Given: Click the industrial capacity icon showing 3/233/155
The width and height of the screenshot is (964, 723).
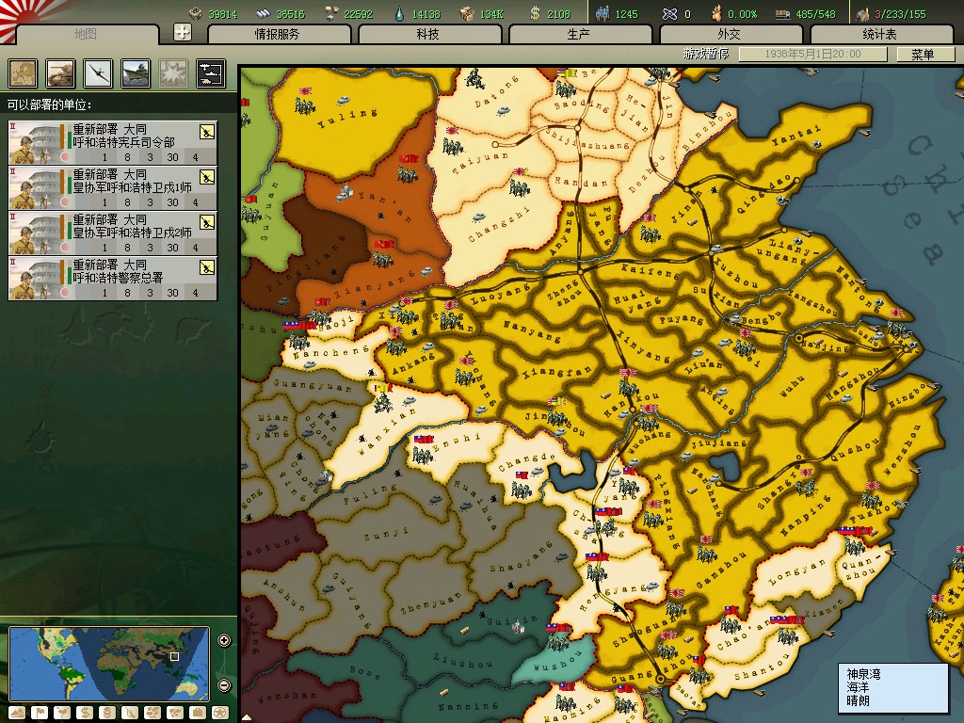Looking at the screenshot, I should [863, 13].
